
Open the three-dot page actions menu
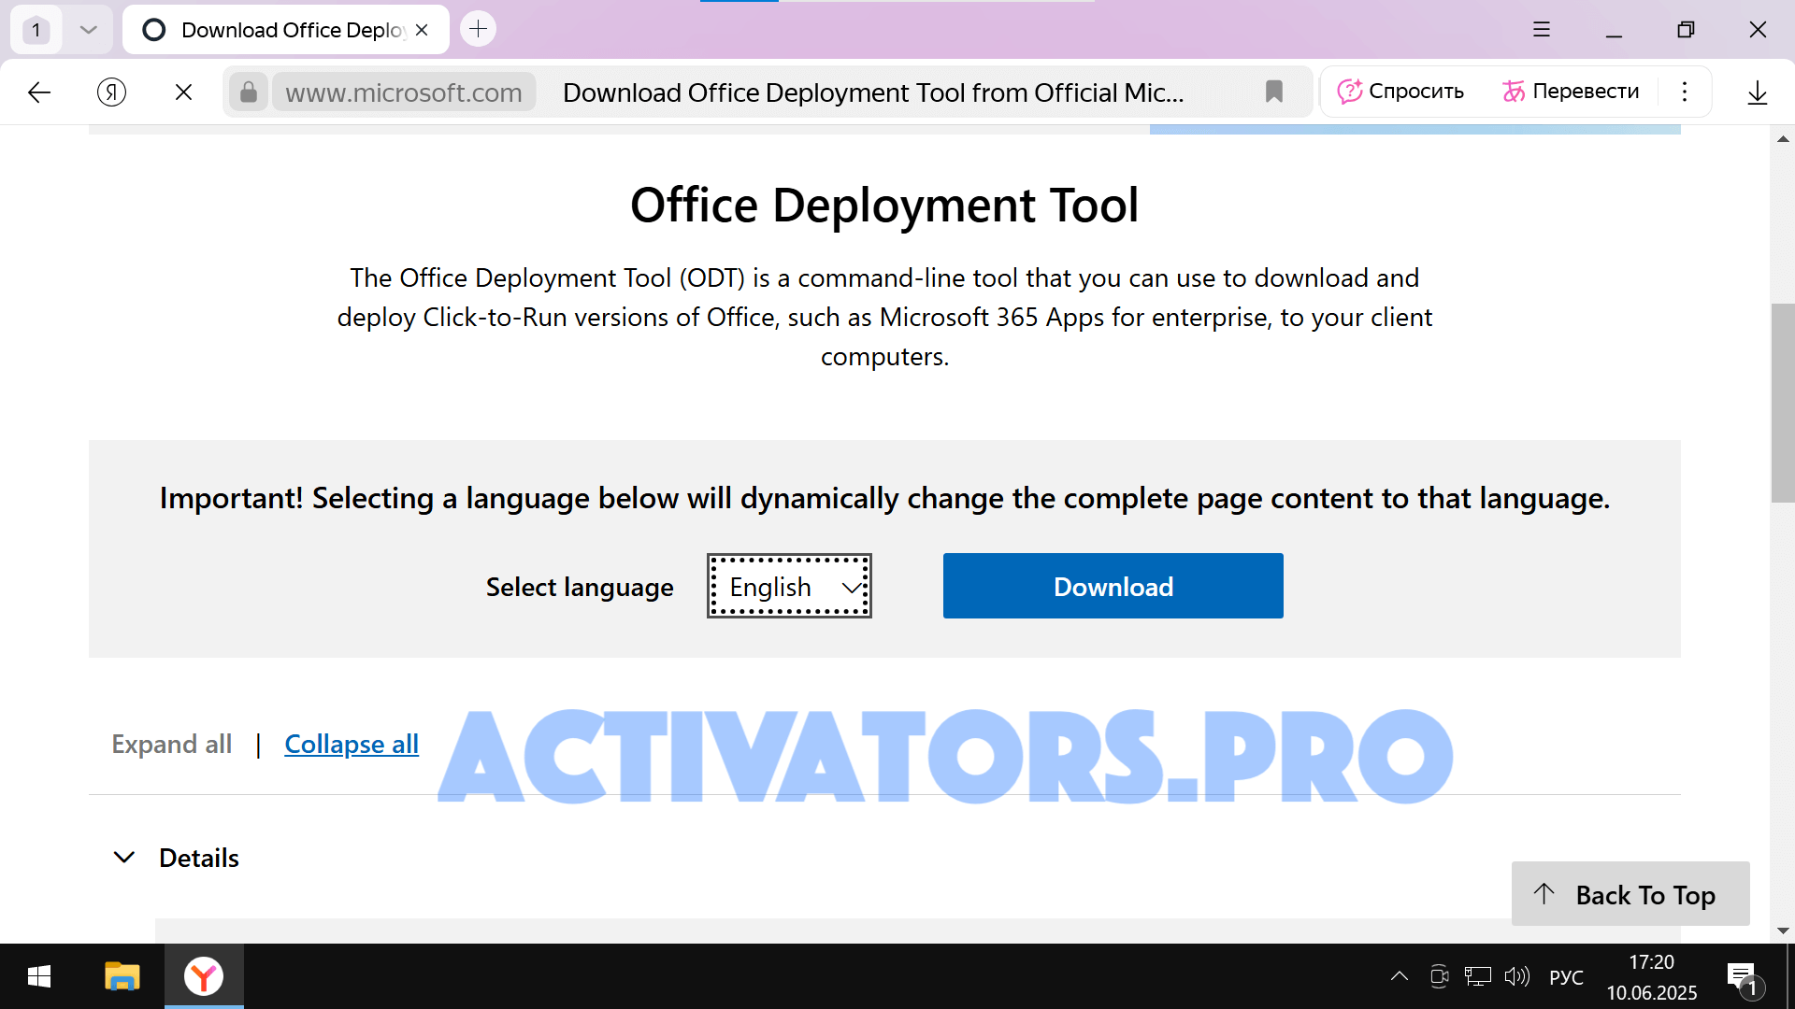pos(1684,92)
